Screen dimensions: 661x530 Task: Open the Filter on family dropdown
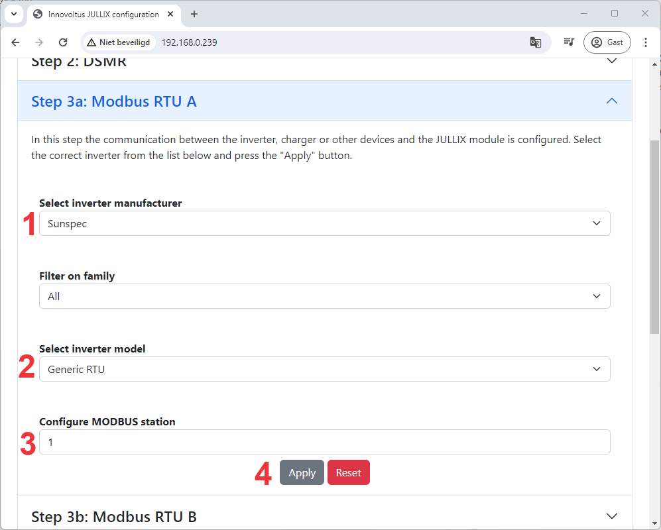pyautogui.click(x=324, y=297)
